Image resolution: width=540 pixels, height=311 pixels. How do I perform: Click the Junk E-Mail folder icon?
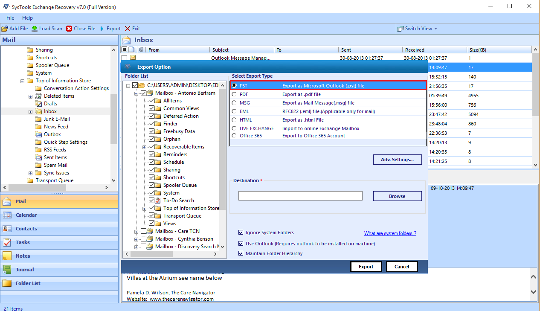(39, 119)
